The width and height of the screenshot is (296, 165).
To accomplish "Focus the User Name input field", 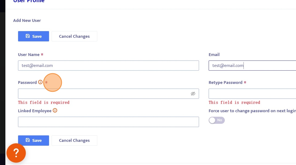I will [x=108, y=66].
